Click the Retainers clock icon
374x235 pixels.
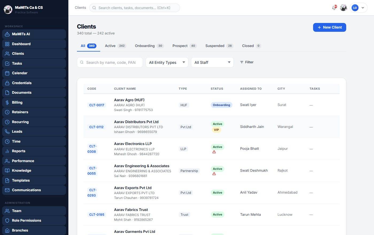click(7, 112)
